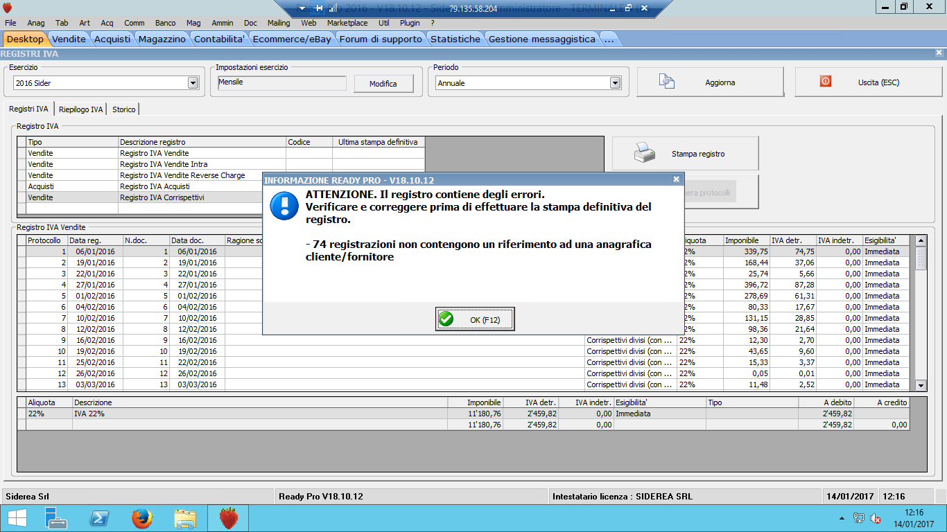The image size is (947, 532).
Task: Click the Modifica button
Action: [383, 84]
